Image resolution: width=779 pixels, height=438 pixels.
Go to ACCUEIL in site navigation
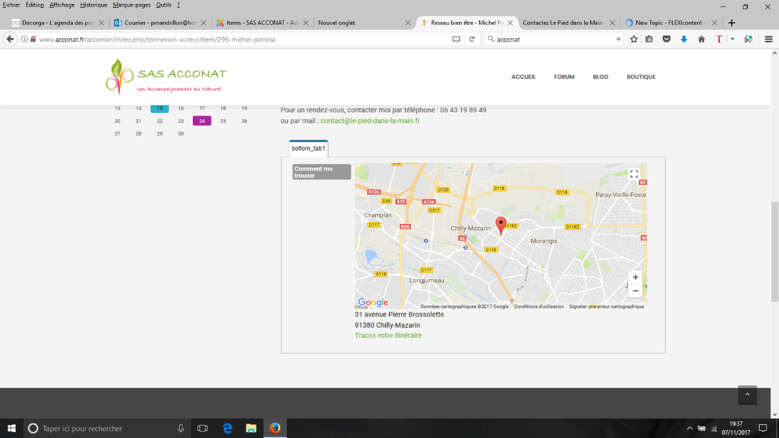coord(523,77)
